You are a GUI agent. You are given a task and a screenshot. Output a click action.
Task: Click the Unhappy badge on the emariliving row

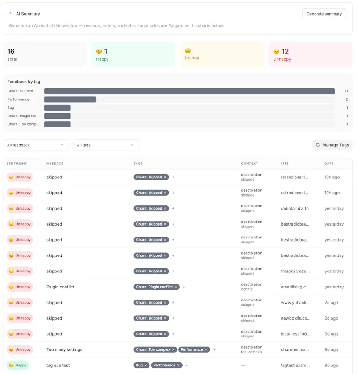click(20, 287)
